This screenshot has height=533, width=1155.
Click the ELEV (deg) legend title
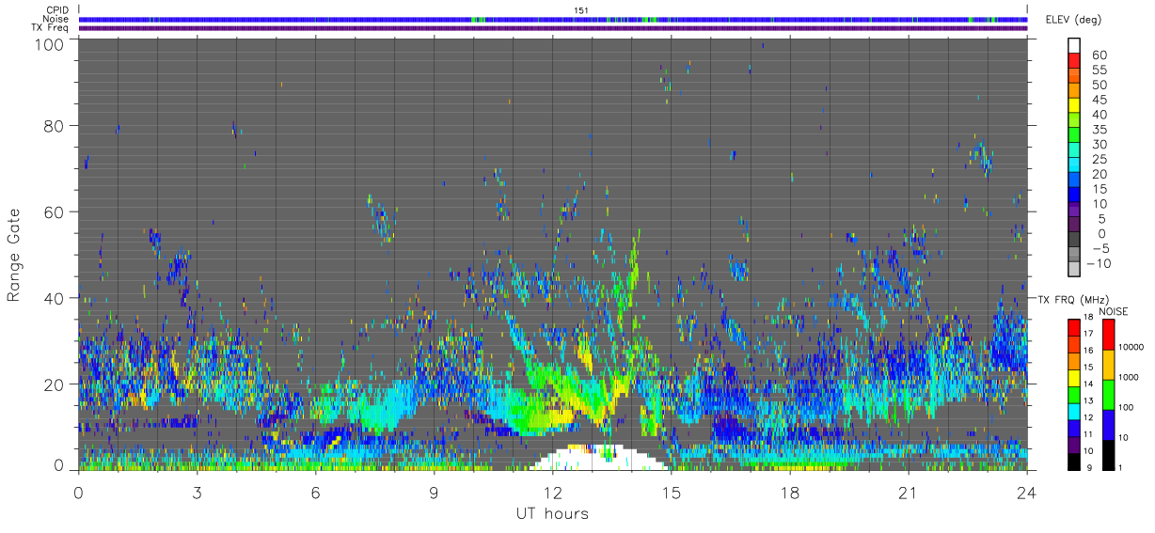1074,20
